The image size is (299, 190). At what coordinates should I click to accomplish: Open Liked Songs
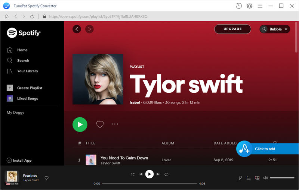[22, 99]
